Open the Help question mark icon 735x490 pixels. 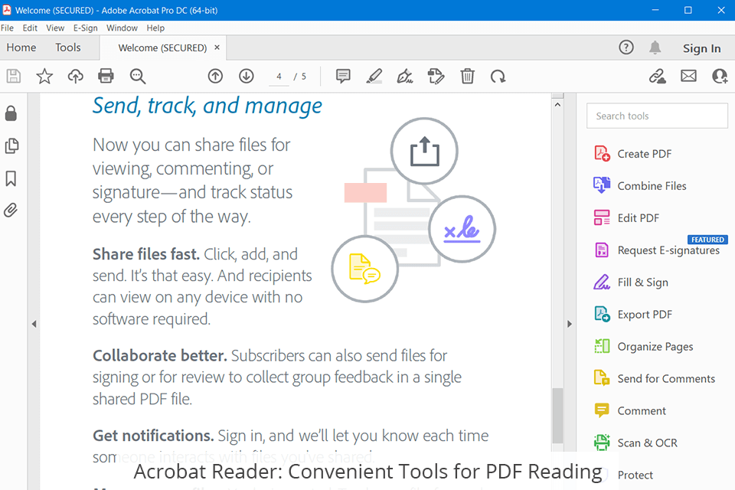tap(626, 47)
